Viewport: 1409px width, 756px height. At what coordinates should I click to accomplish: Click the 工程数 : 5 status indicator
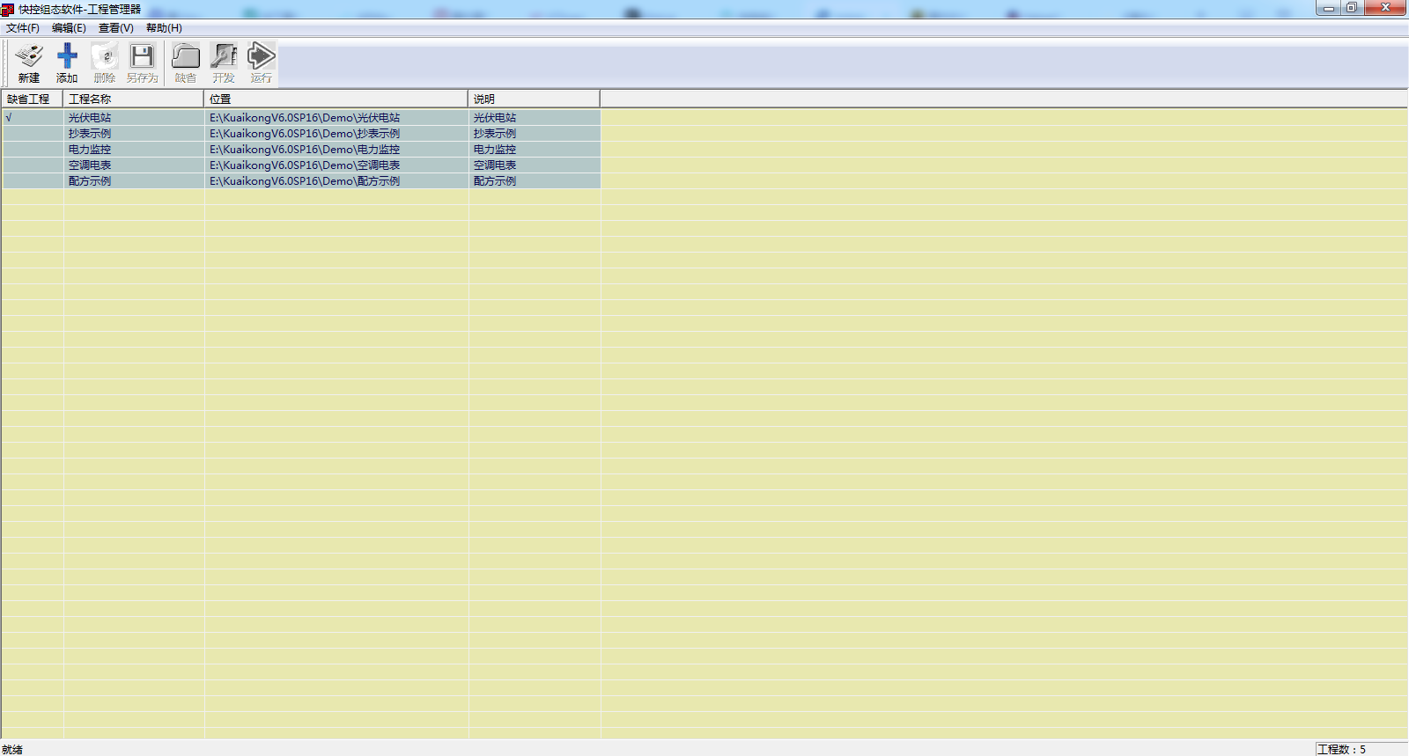1342,749
